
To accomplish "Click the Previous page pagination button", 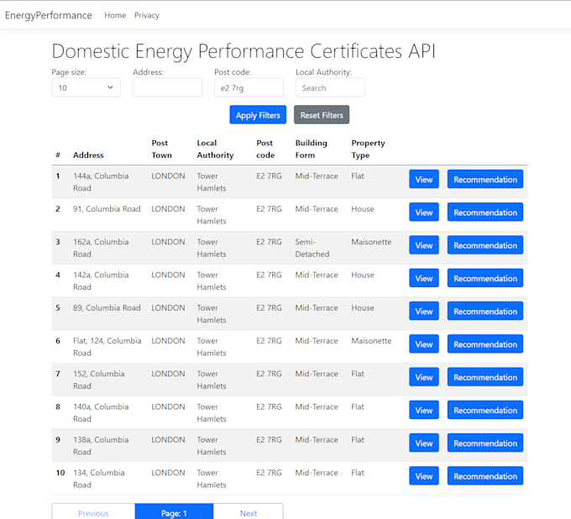I will (x=93, y=512).
